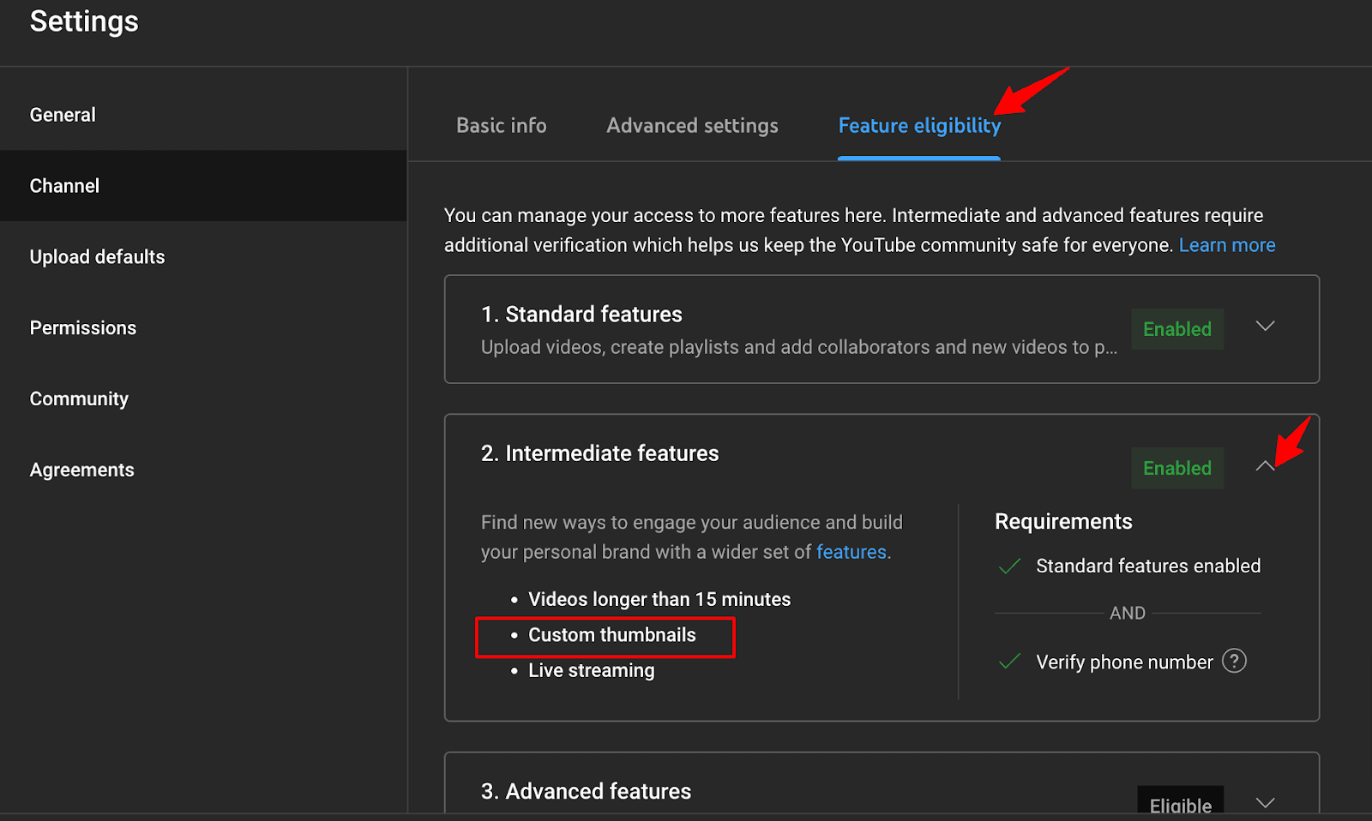1372x821 pixels.
Task: Select Agreements from the sidebar
Action: pos(81,469)
